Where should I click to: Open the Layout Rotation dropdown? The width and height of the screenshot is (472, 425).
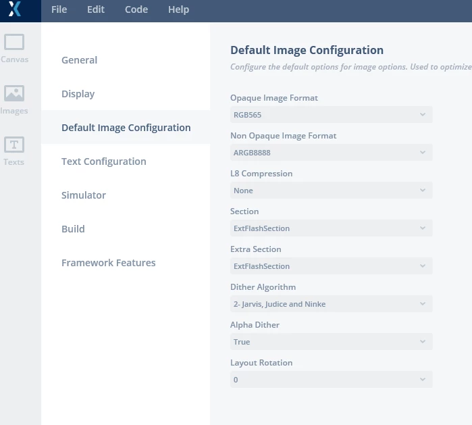[x=331, y=380]
